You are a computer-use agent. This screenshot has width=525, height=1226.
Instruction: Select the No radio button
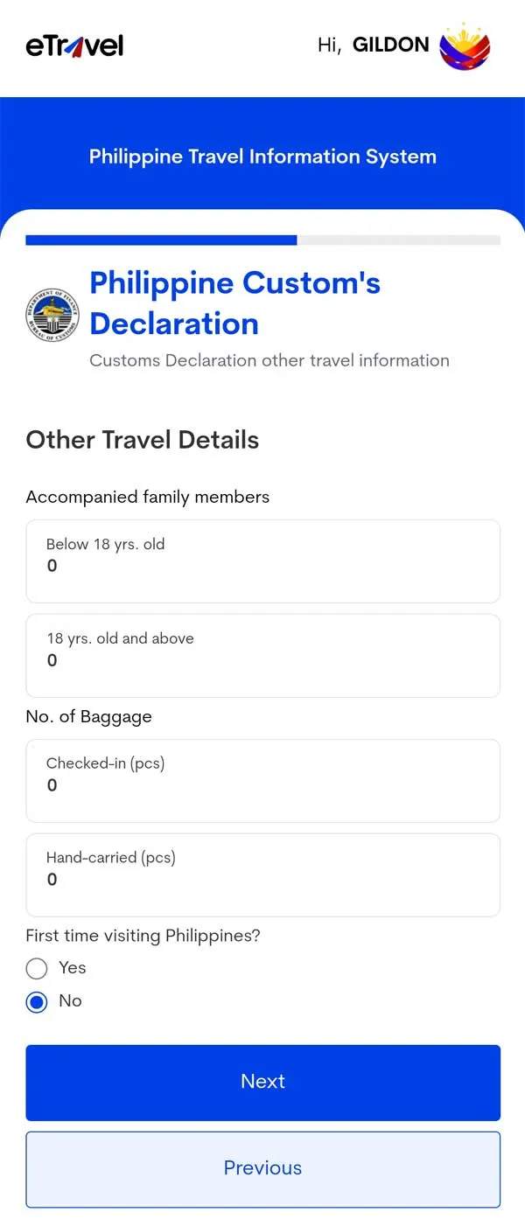[37, 1002]
